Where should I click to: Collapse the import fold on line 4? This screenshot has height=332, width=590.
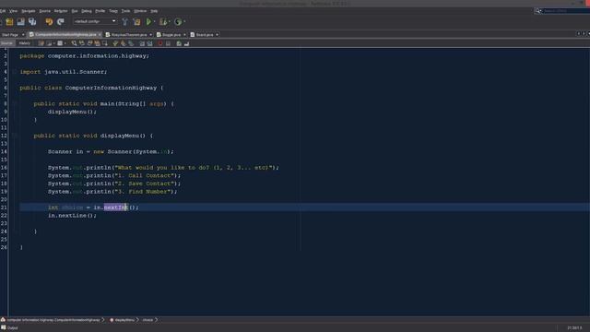[x=15, y=72]
